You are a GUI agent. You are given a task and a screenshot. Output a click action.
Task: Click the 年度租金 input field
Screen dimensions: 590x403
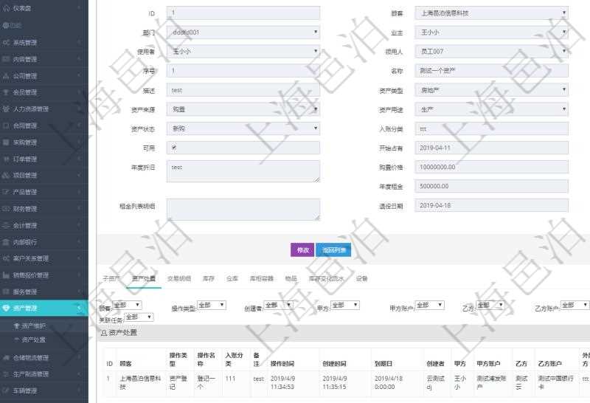[x=492, y=186]
